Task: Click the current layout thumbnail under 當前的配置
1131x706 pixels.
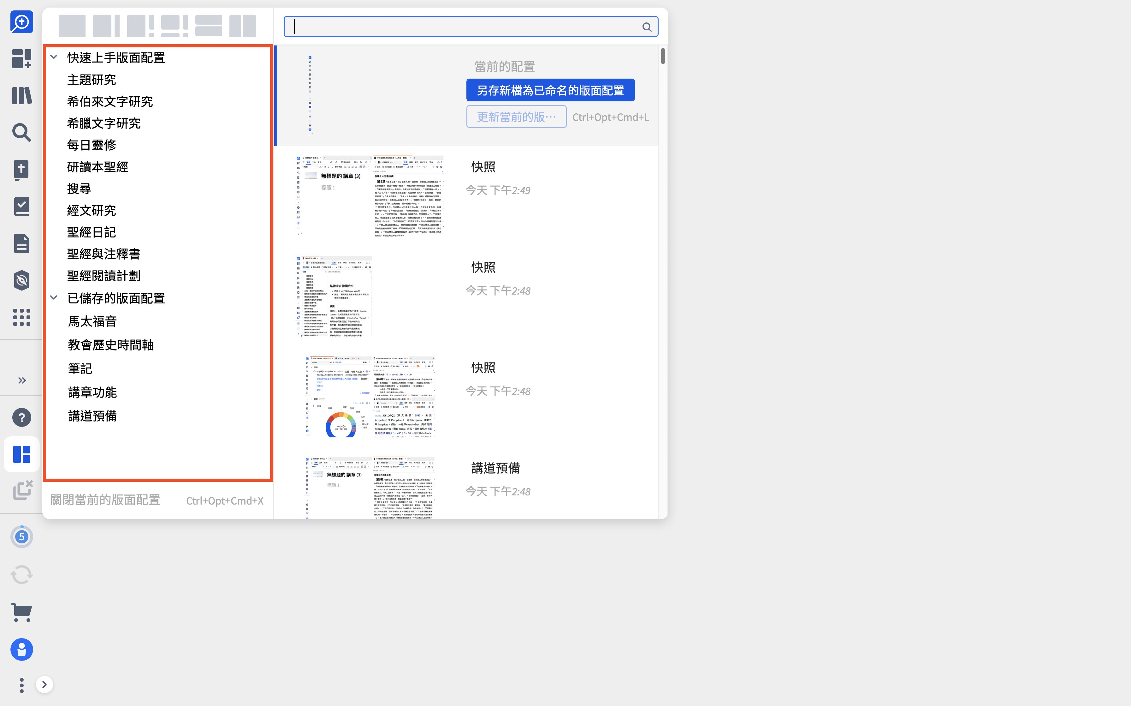Action: 310,96
